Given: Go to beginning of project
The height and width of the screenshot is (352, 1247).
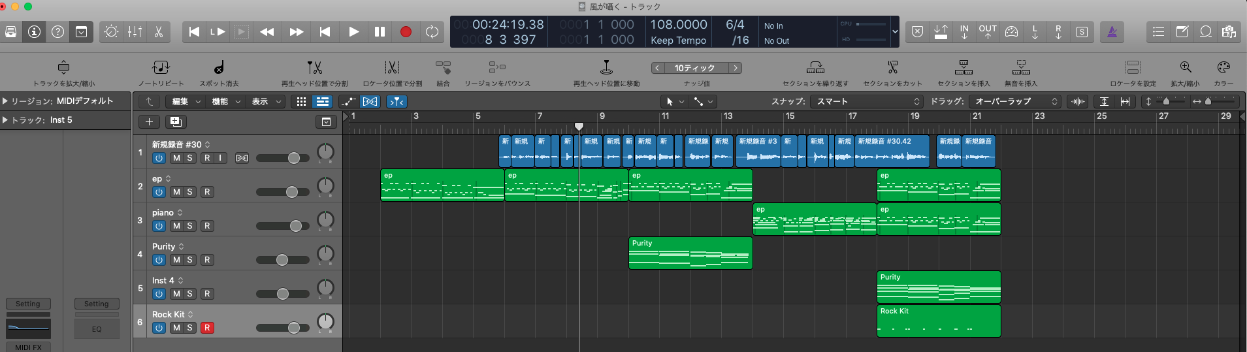Looking at the screenshot, I should click(x=194, y=31).
